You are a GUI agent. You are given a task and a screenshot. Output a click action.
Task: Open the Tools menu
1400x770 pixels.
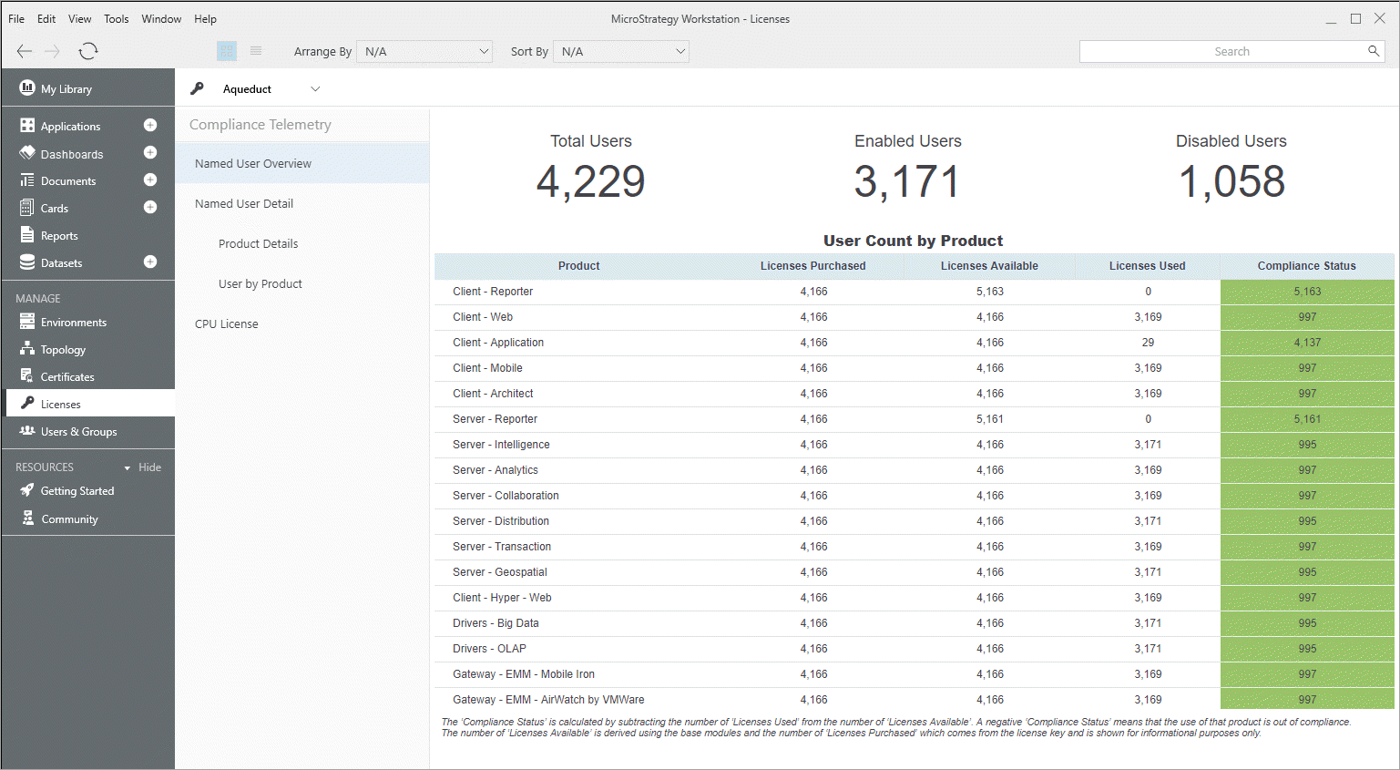[116, 18]
